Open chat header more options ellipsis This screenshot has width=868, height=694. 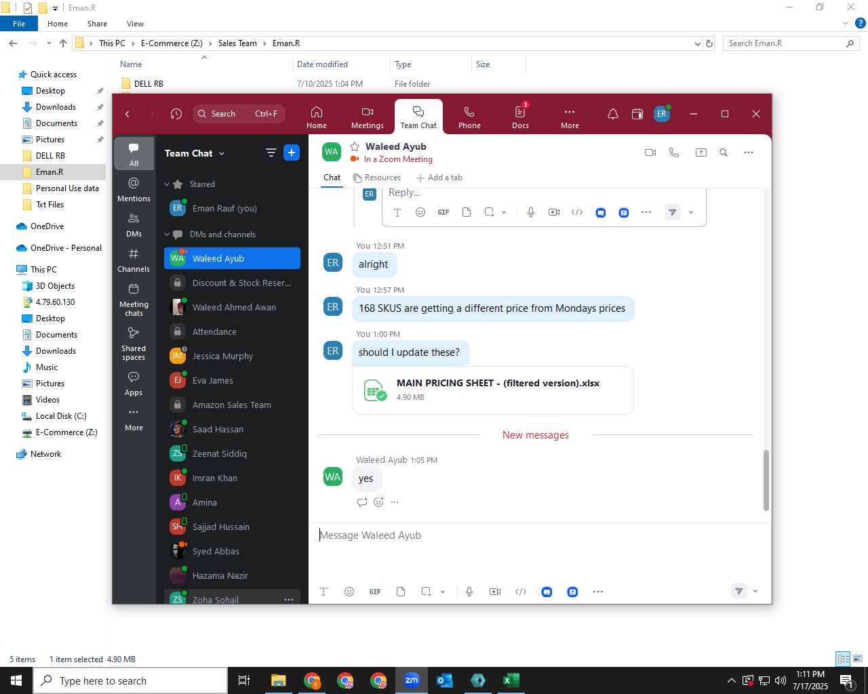[x=749, y=152]
